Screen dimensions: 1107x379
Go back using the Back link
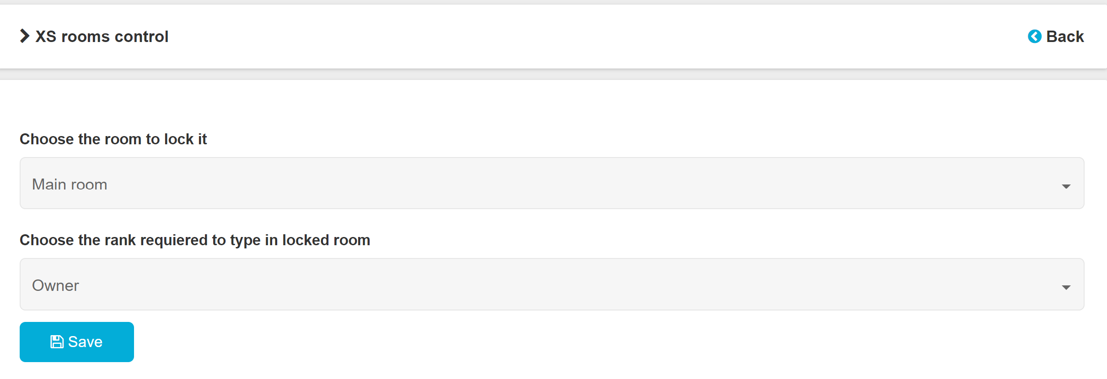tap(1056, 37)
